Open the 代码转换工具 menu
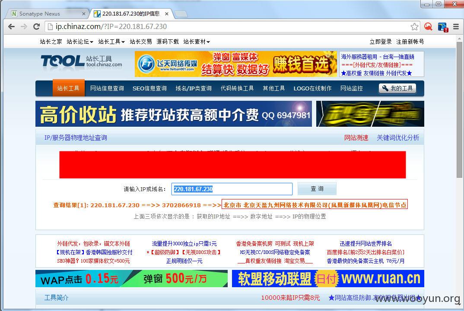464x311 pixels. [x=237, y=88]
